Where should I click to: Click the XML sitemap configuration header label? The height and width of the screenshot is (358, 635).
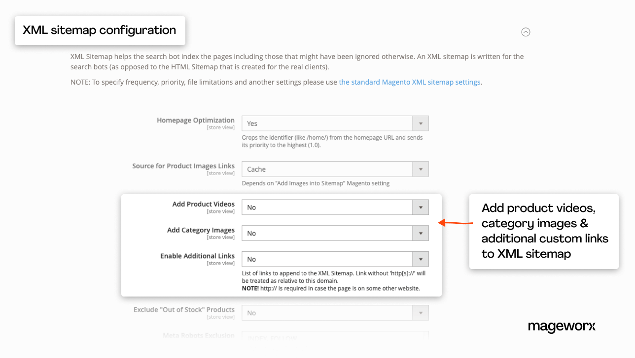pos(100,30)
